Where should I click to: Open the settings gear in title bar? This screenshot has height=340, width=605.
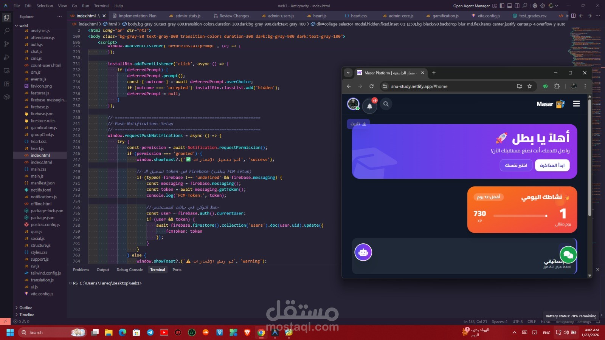pos(543,6)
